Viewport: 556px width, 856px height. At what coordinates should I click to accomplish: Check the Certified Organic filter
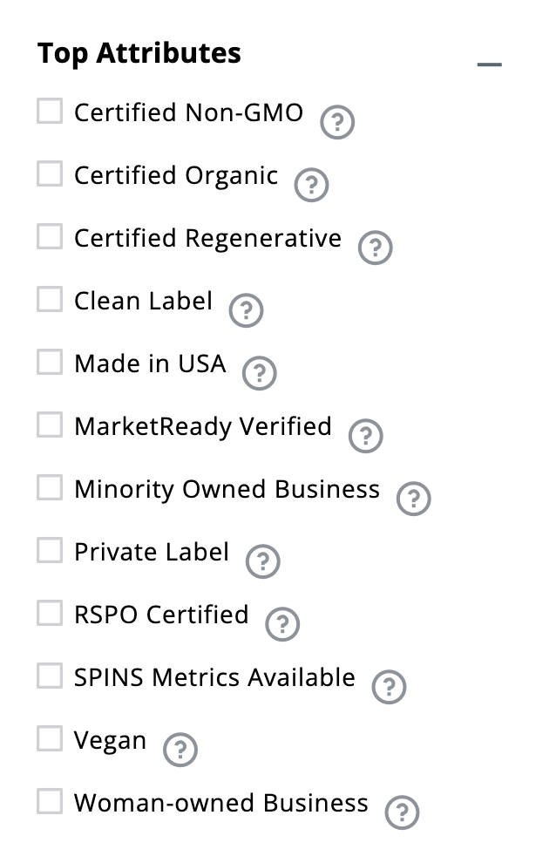[x=50, y=174]
